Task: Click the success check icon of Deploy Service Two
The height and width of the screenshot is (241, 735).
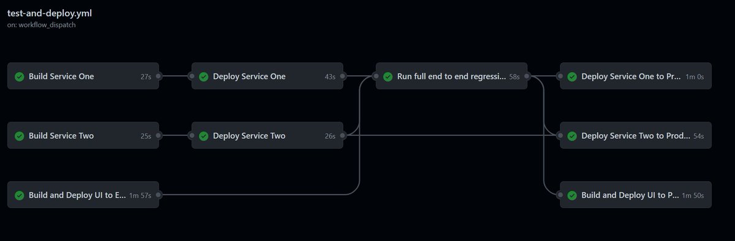Action: (203, 136)
